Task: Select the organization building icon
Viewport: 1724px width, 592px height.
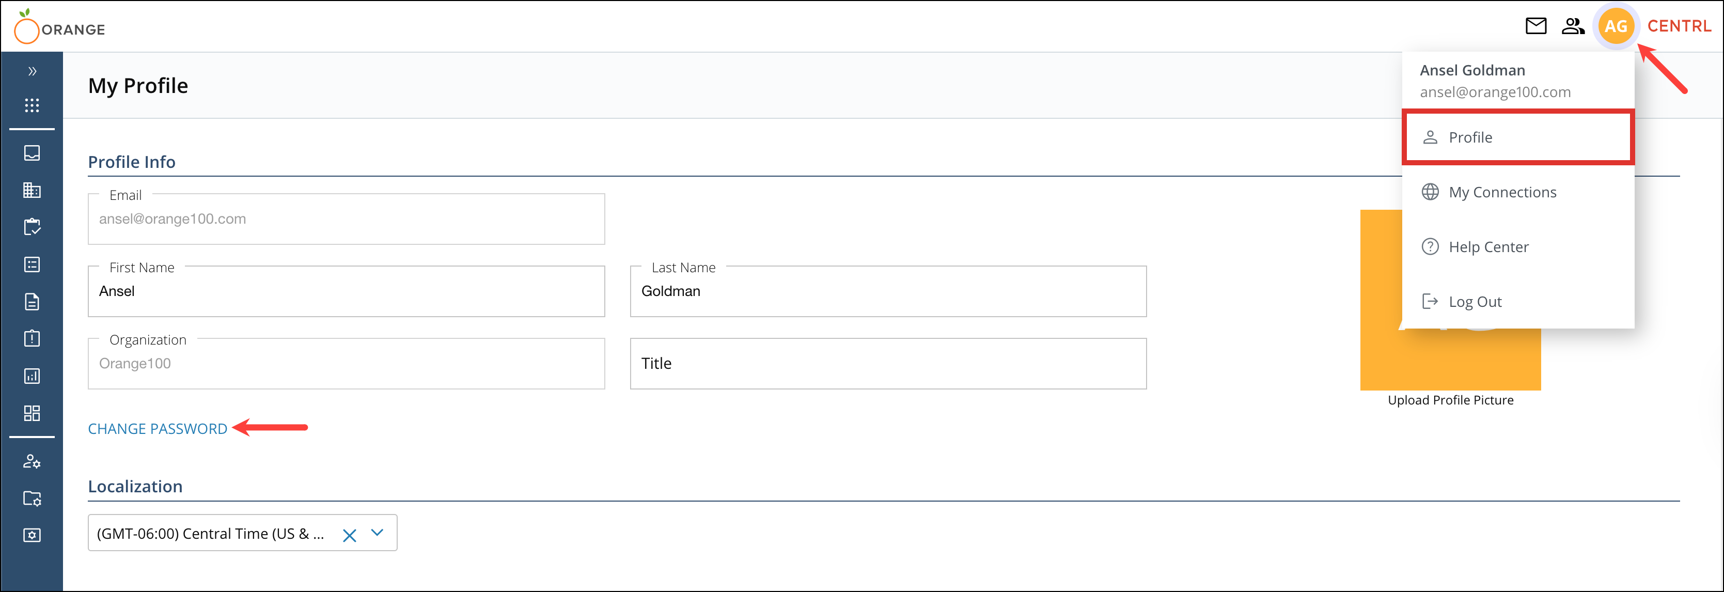Action: point(32,190)
